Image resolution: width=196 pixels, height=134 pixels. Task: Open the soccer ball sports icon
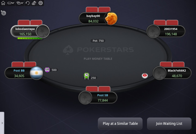coord(41,3)
